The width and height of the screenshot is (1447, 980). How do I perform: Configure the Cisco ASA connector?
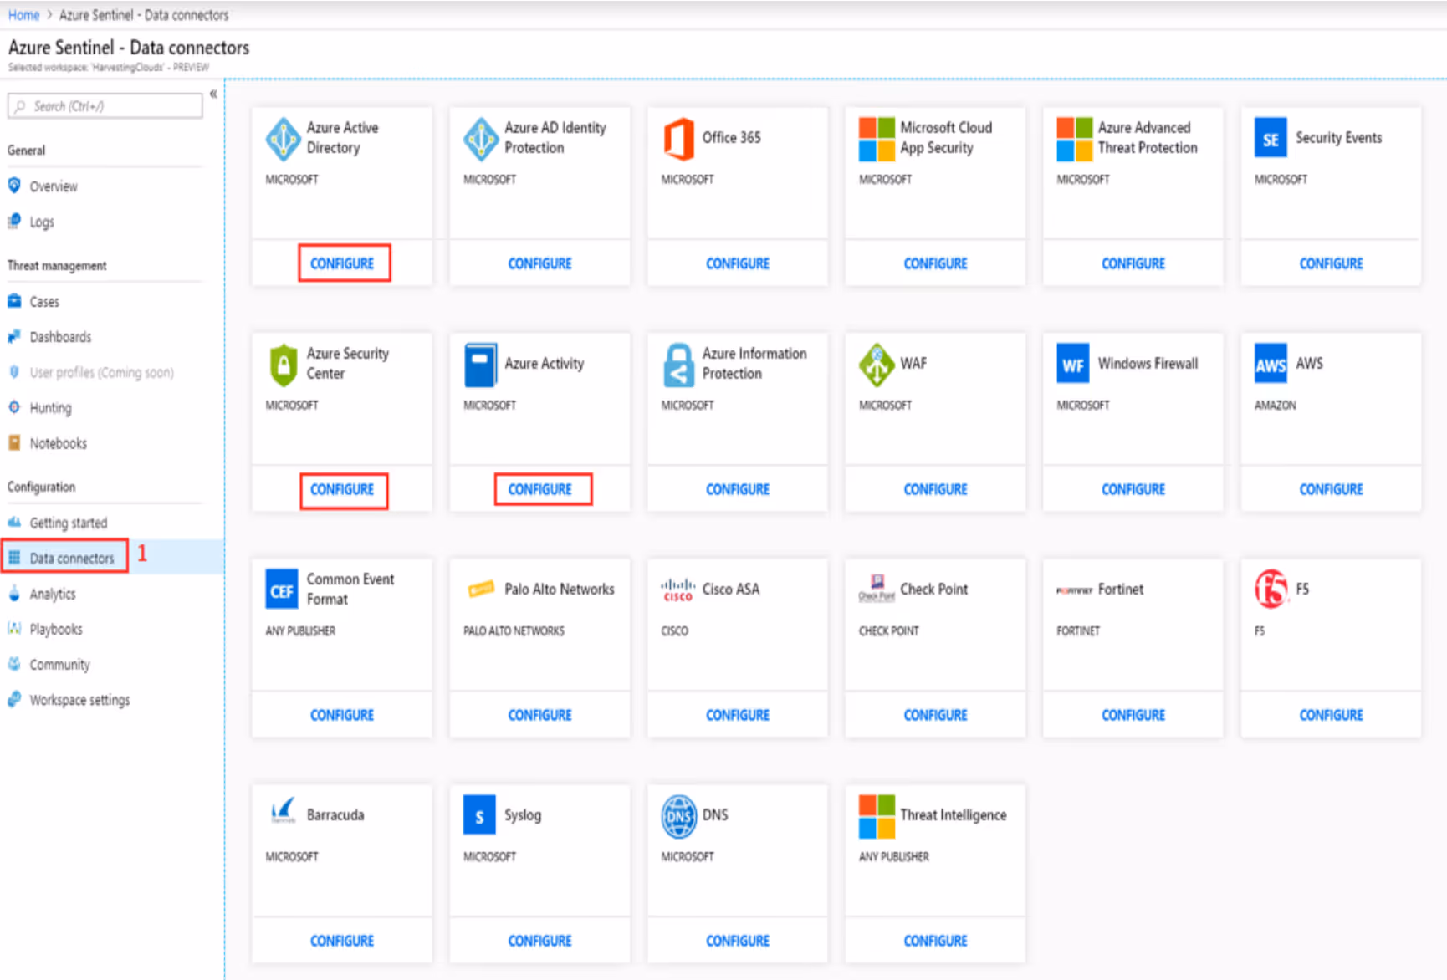[738, 715]
